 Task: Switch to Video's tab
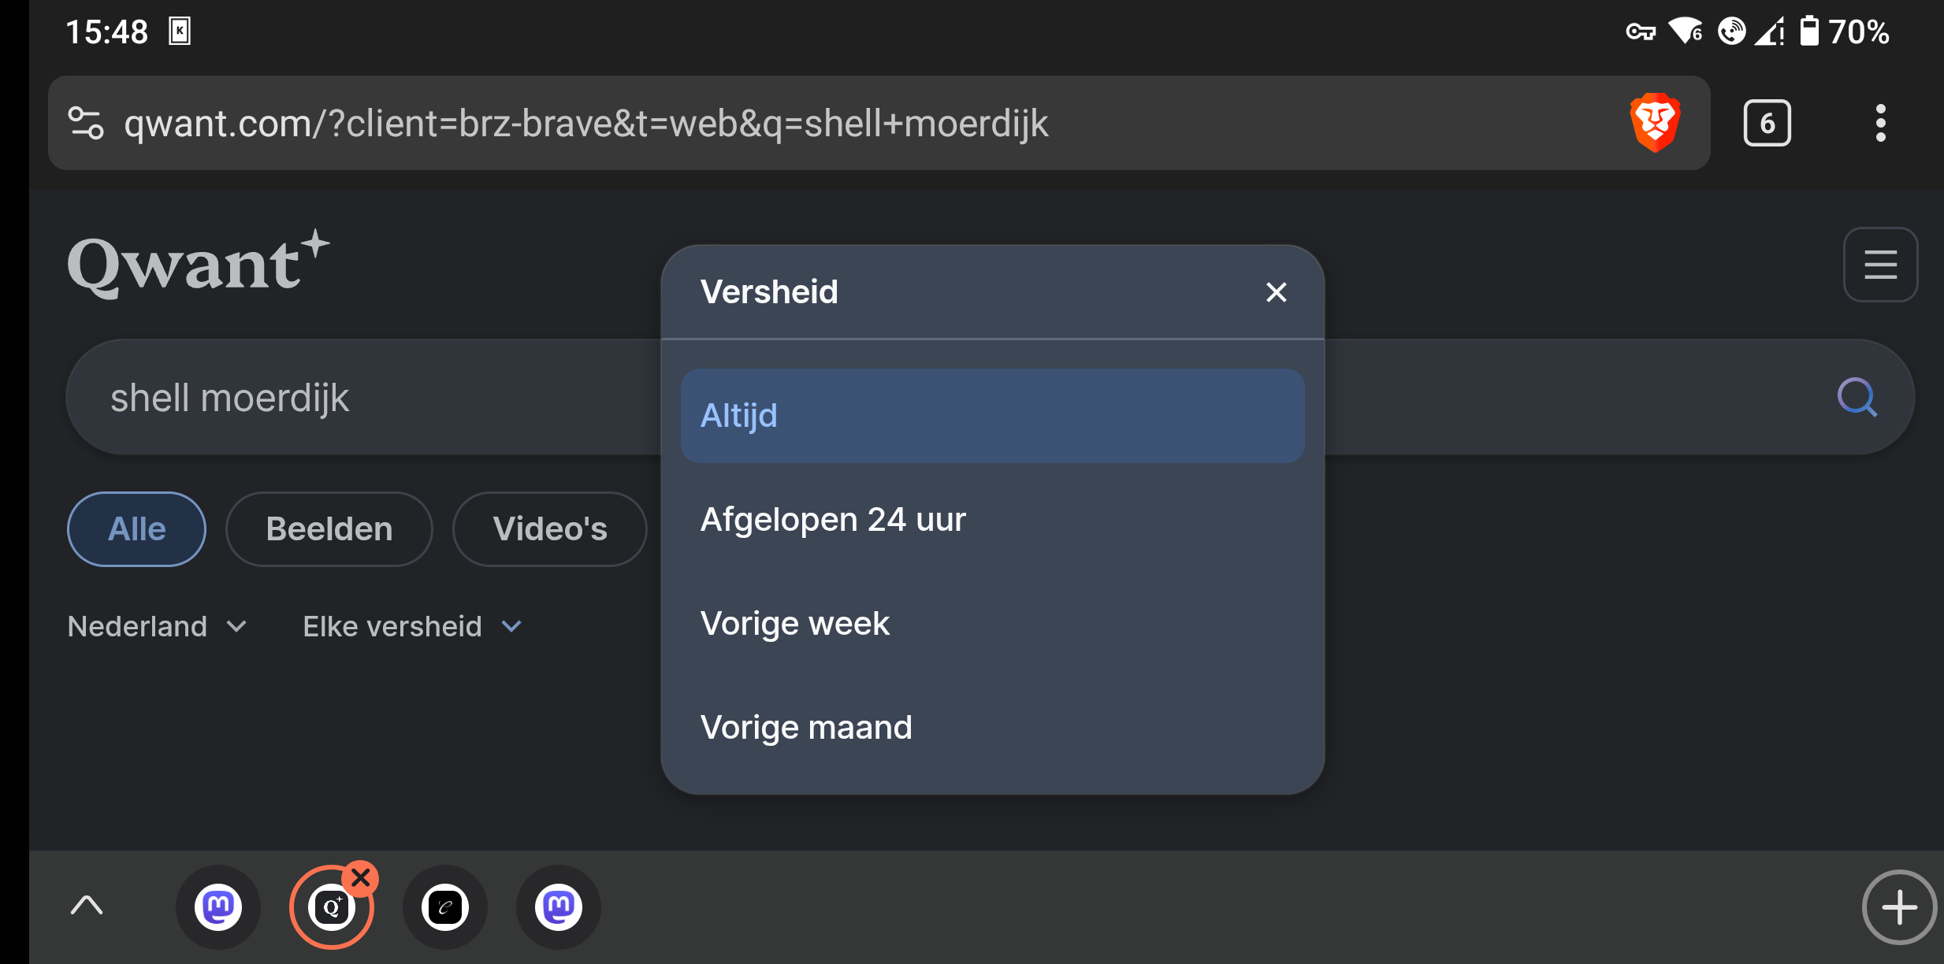pyautogui.click(x=550, y=529)
